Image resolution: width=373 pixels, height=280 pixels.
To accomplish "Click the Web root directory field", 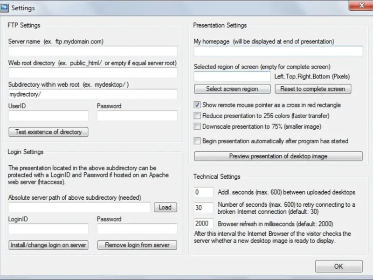I will pos(92,73).
